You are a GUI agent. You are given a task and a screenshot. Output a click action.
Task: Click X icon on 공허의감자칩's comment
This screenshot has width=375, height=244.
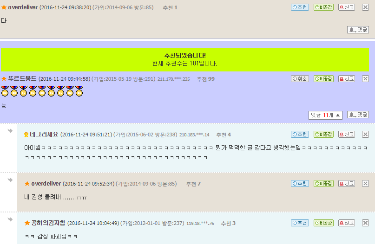coord(365,223)
